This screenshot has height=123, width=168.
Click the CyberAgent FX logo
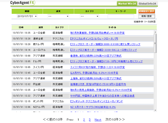[x=23, y=3]
